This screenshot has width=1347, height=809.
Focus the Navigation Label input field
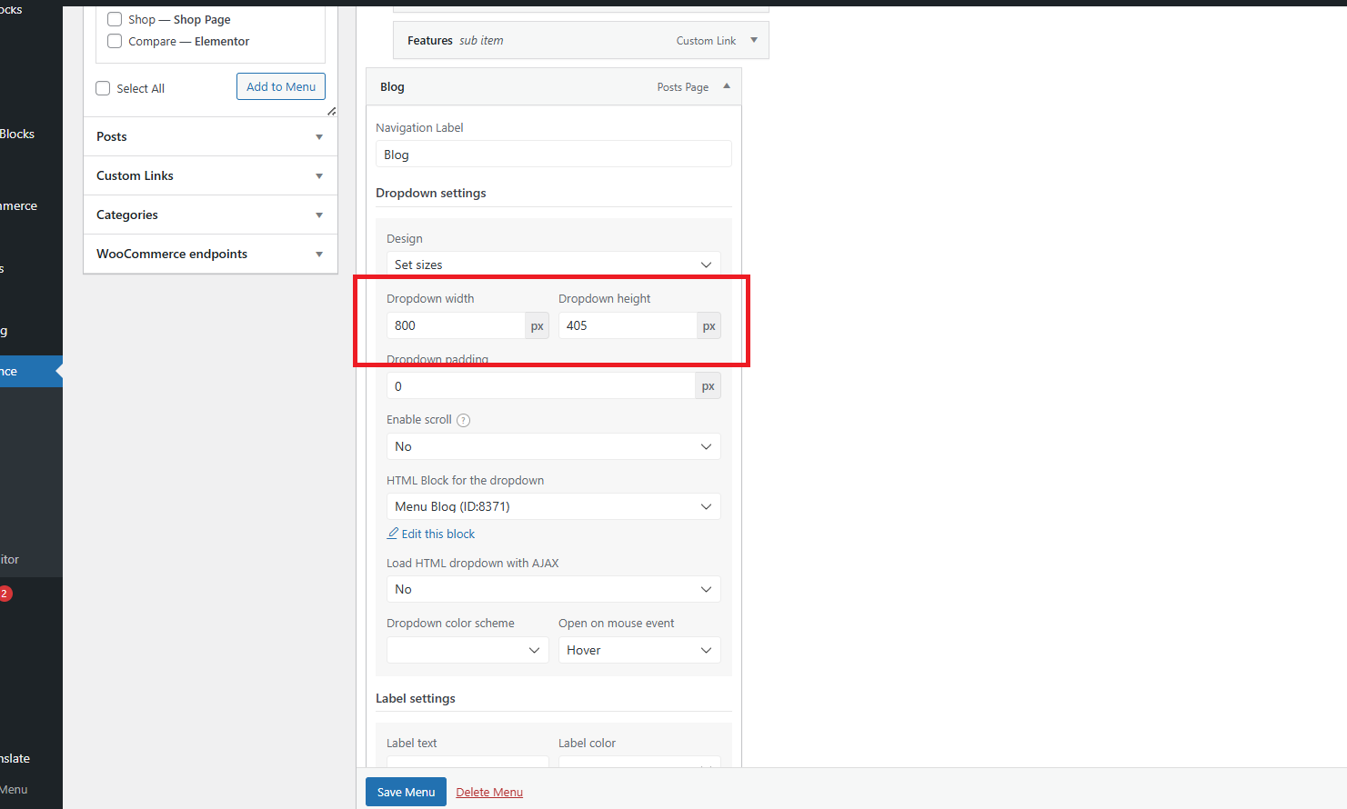tap(553, 155)
